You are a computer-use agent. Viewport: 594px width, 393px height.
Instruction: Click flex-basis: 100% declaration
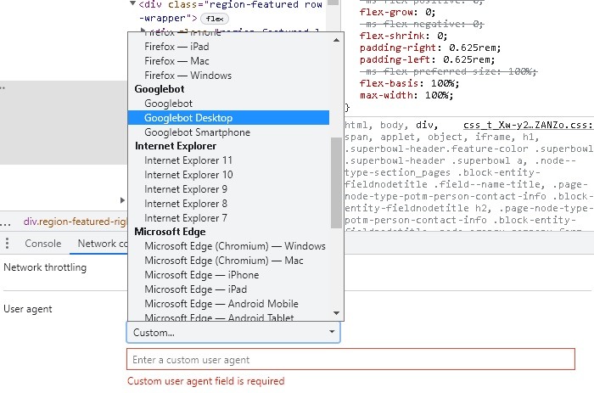[409, 83]
